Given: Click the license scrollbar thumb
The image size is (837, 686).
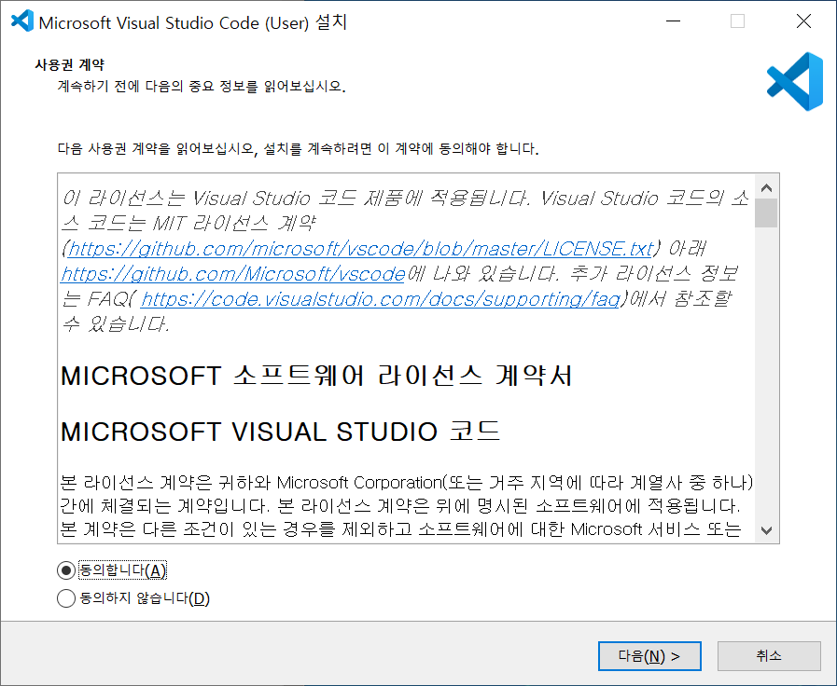Looking at the screenshot, I should tap(766, 213).
